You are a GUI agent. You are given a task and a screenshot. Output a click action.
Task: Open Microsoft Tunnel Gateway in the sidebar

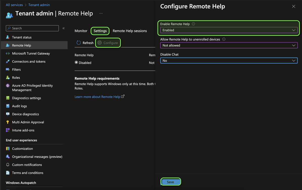coord(31,53)
